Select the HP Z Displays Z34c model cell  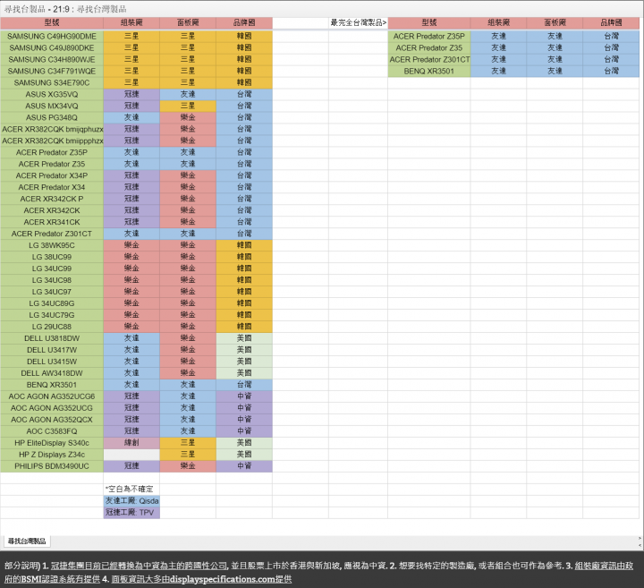[52, 455]
